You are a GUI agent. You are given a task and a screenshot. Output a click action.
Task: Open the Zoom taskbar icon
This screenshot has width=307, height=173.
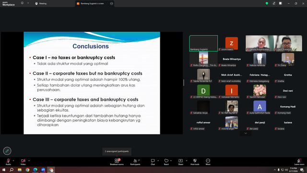(43, 170)
